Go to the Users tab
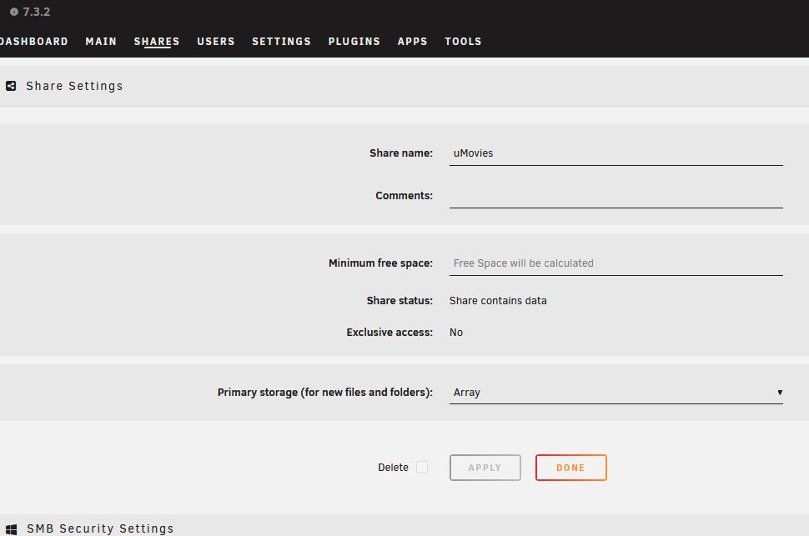 (x=216, y=42)
